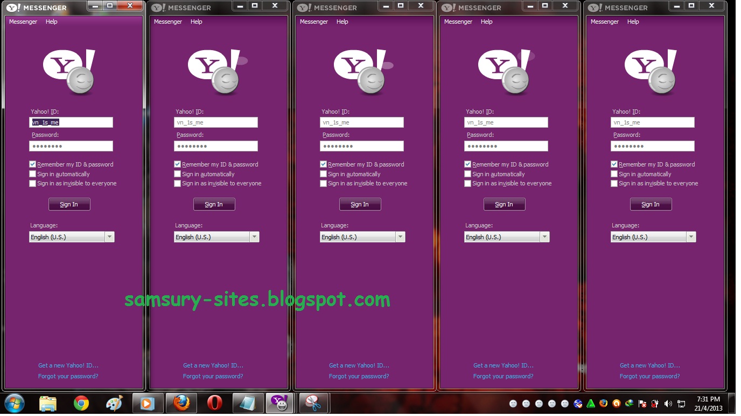Follow Get a new Yahoo! ID link, leftmost window
The image size is (741, 416).
68,365
